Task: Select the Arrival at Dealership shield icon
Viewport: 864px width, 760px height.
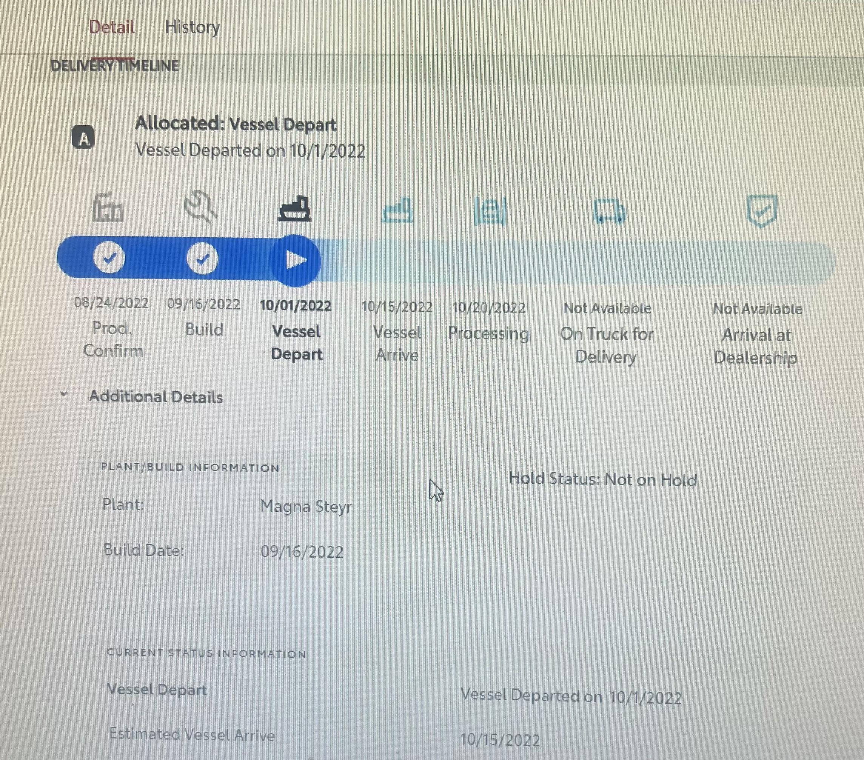Action: point(762,211)
